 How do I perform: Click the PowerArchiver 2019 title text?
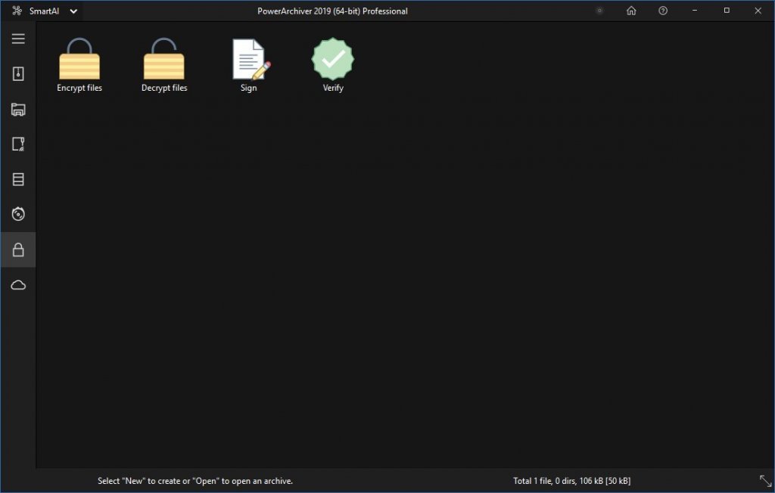tap(333, 11)
